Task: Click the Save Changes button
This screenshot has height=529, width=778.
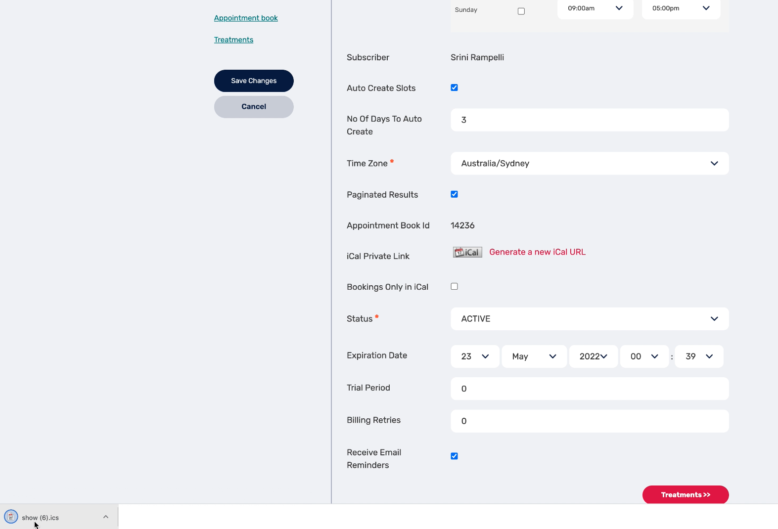Action: pyautogui.click(x=254, y=81)
